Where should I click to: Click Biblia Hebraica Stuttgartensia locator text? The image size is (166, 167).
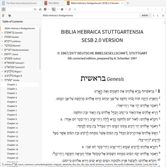tap(58, 15)
